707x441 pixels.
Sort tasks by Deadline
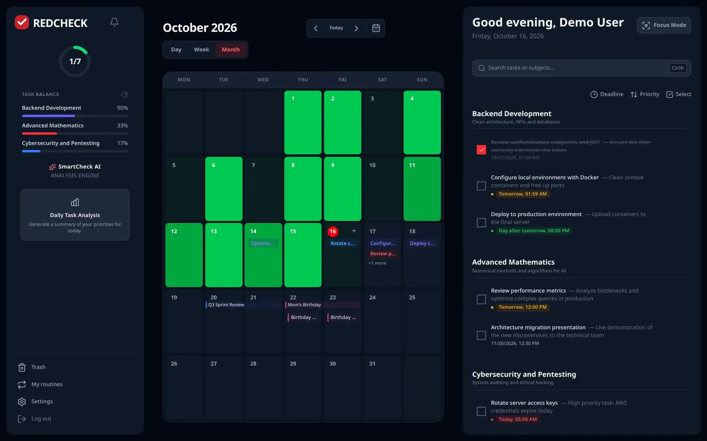607,94
